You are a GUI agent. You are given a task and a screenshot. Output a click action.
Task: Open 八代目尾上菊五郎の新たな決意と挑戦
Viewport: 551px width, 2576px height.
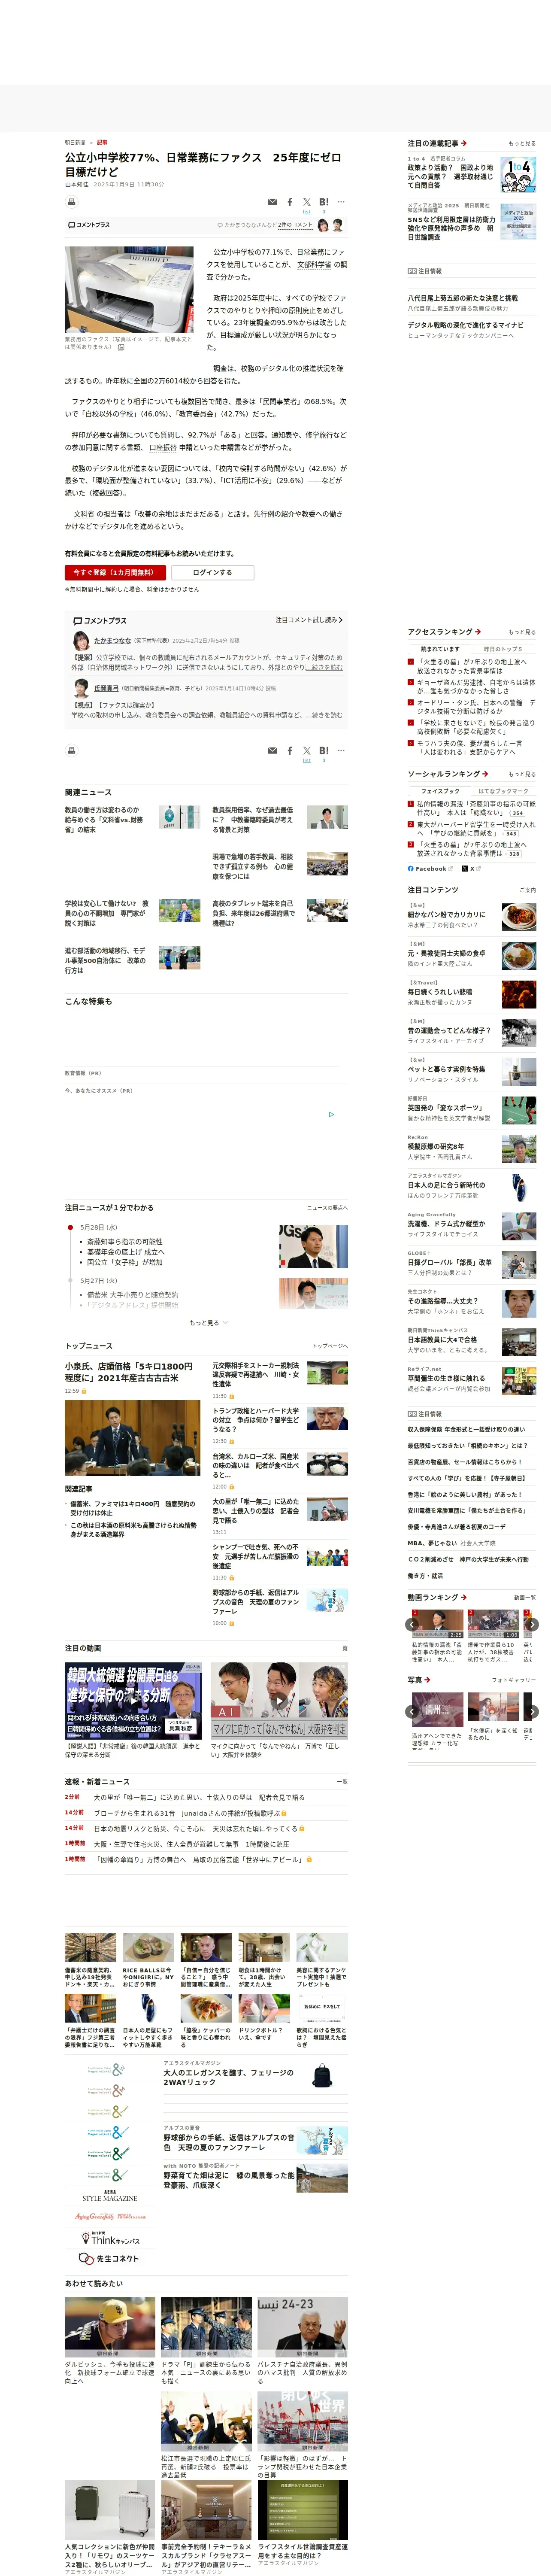point(463,298)
